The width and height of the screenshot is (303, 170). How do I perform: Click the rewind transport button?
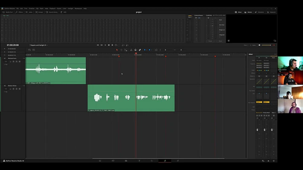point(98,45)
